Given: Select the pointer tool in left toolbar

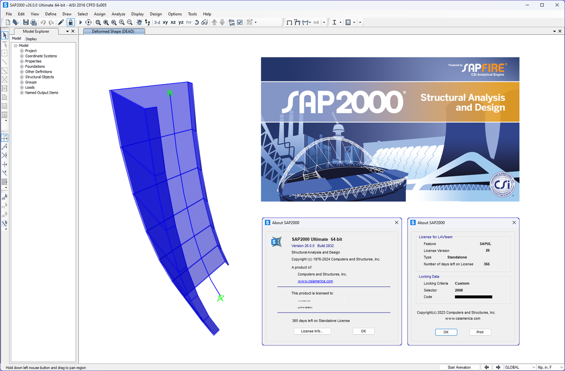Looking at the screenshot, I should coord(5,35).
